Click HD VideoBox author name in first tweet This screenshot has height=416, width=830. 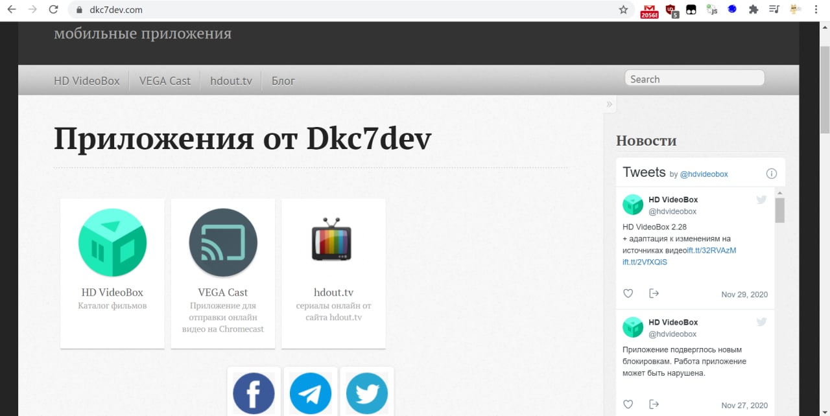pos(673,200)
